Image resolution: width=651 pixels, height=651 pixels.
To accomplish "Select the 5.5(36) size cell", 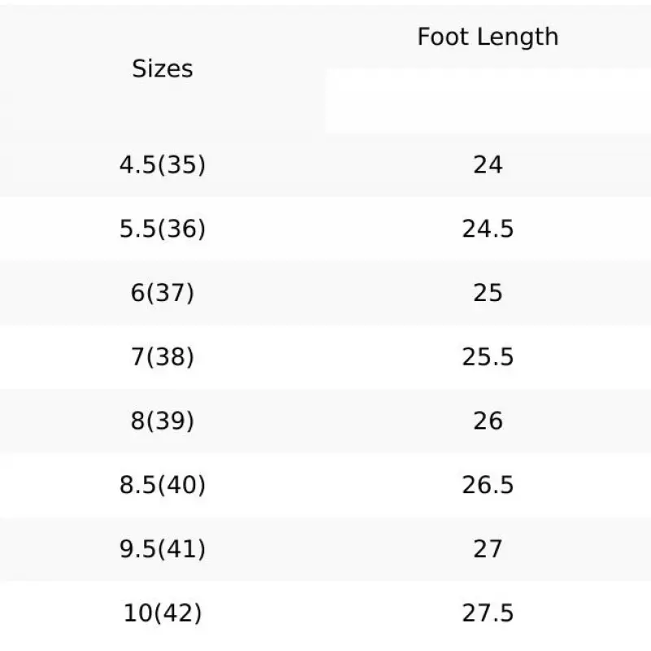I will click(163, 229).
